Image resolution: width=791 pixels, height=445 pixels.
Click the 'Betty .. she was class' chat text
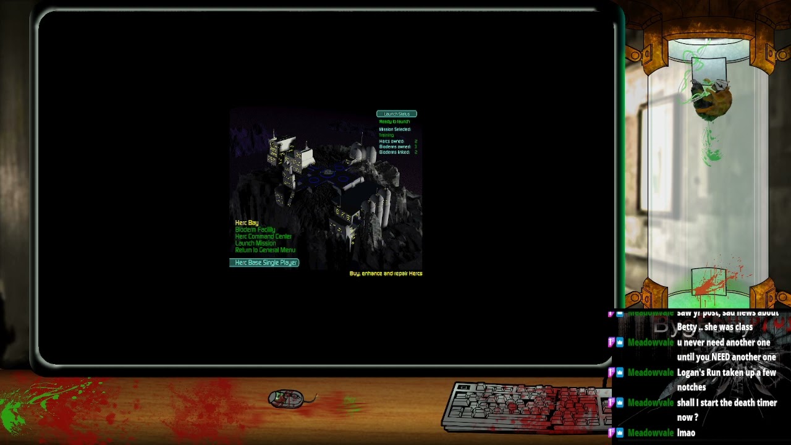click(715, 327)
